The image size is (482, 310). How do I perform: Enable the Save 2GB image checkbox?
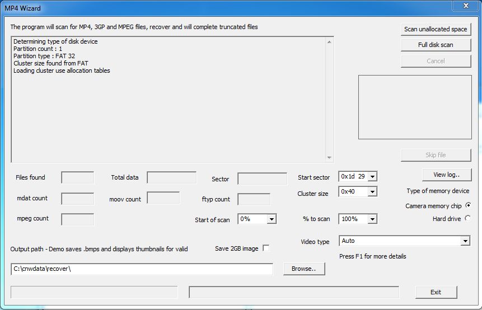click(x=266, y=248)
